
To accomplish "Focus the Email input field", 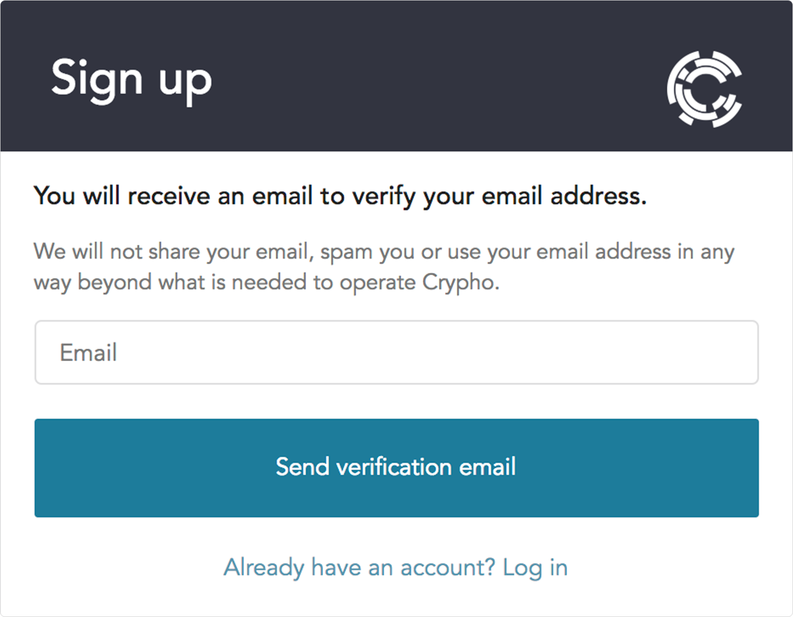I will click(x=396, y=352).
